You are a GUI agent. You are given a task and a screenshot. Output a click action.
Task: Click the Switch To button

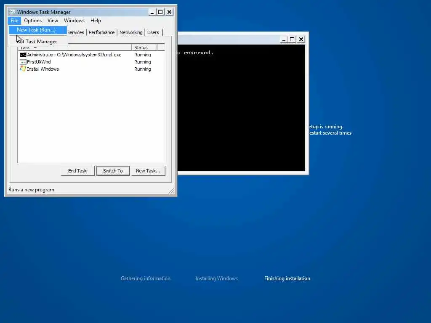[x=113, y=171]
